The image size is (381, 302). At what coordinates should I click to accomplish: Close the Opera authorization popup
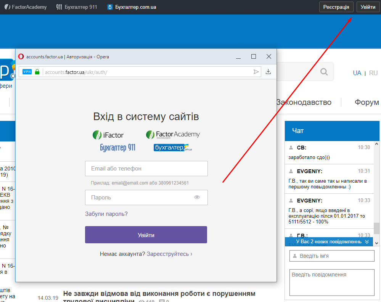click(x=269, y=56)
